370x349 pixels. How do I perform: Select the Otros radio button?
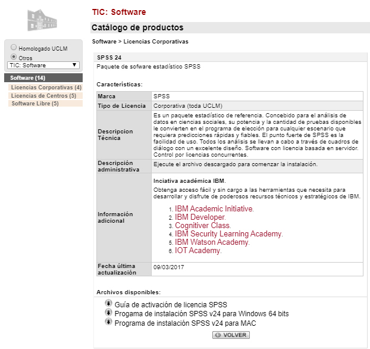(14, 57)
